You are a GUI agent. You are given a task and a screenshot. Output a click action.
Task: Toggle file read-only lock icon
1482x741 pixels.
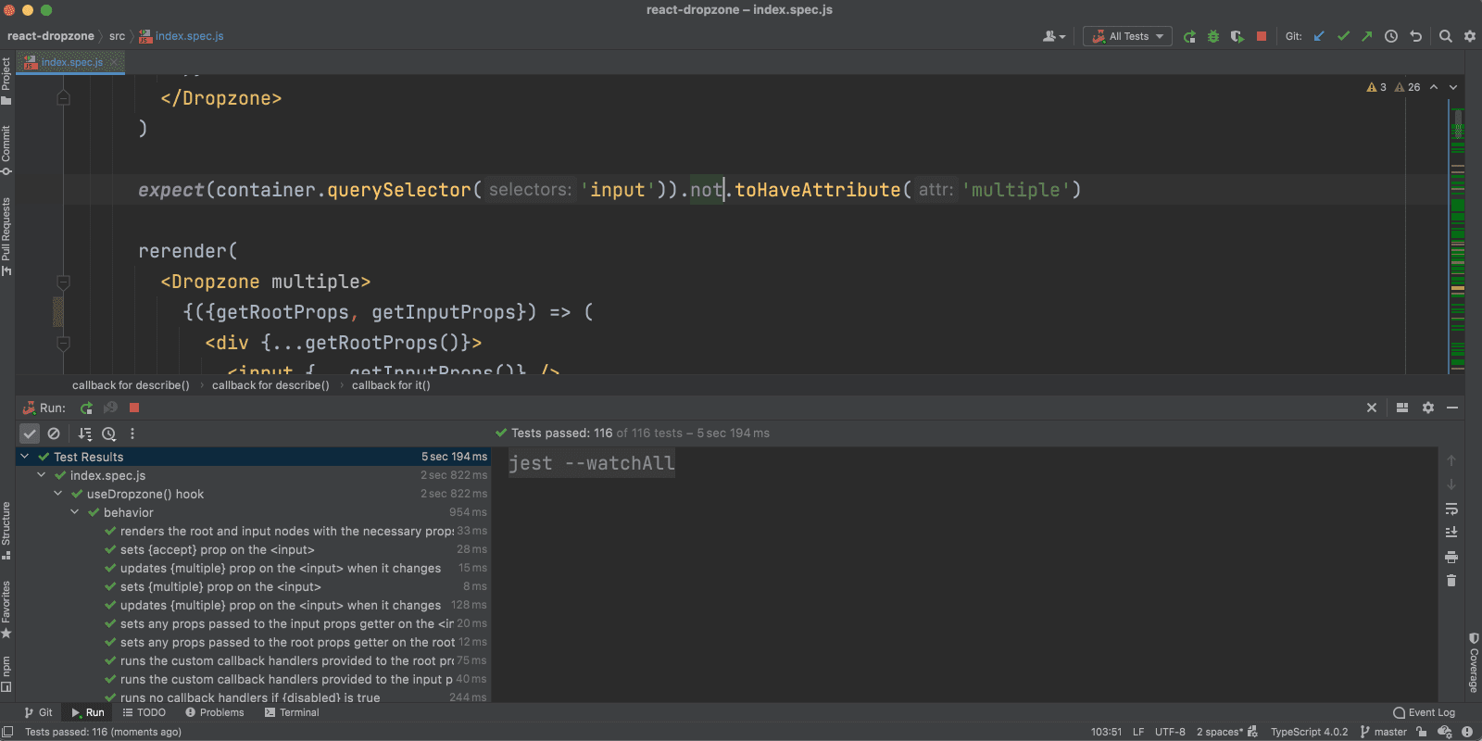(x=1422, y=732)
